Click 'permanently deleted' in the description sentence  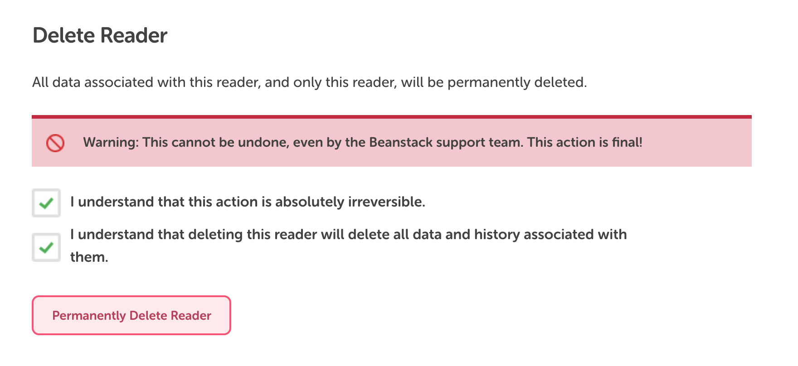click(x=517, y=82)
